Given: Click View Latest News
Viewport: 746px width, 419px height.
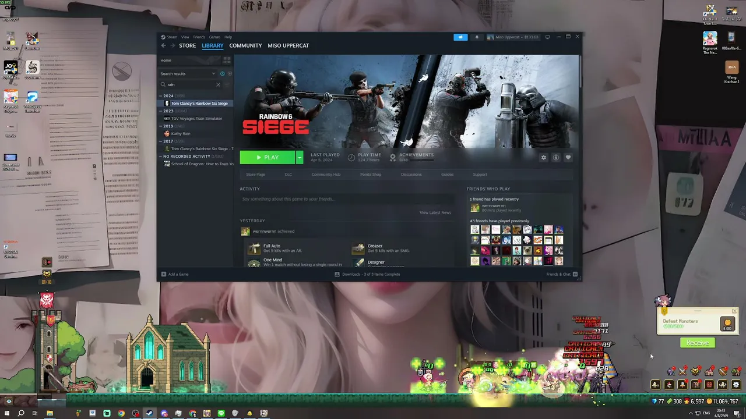Looking at the screenshot, I should (x=435, y=212).
